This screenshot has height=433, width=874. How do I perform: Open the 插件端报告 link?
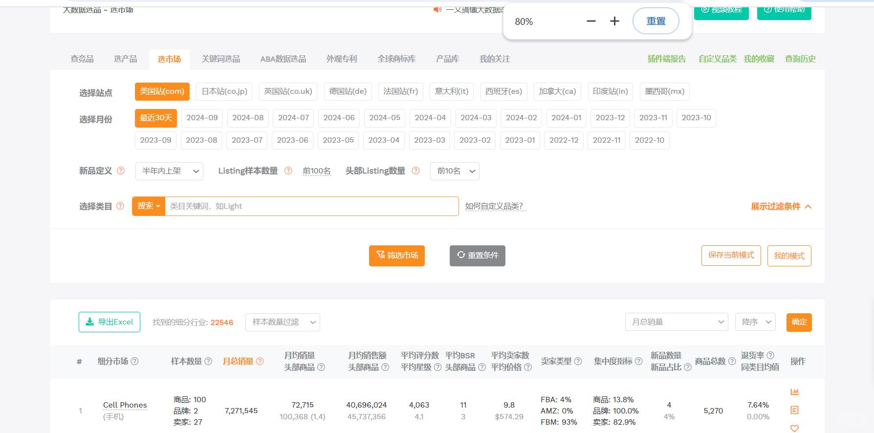(x=667, y=59)
